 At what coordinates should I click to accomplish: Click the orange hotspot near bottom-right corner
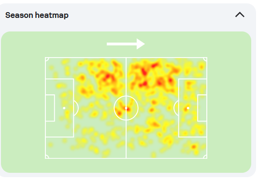click(194, 147)
